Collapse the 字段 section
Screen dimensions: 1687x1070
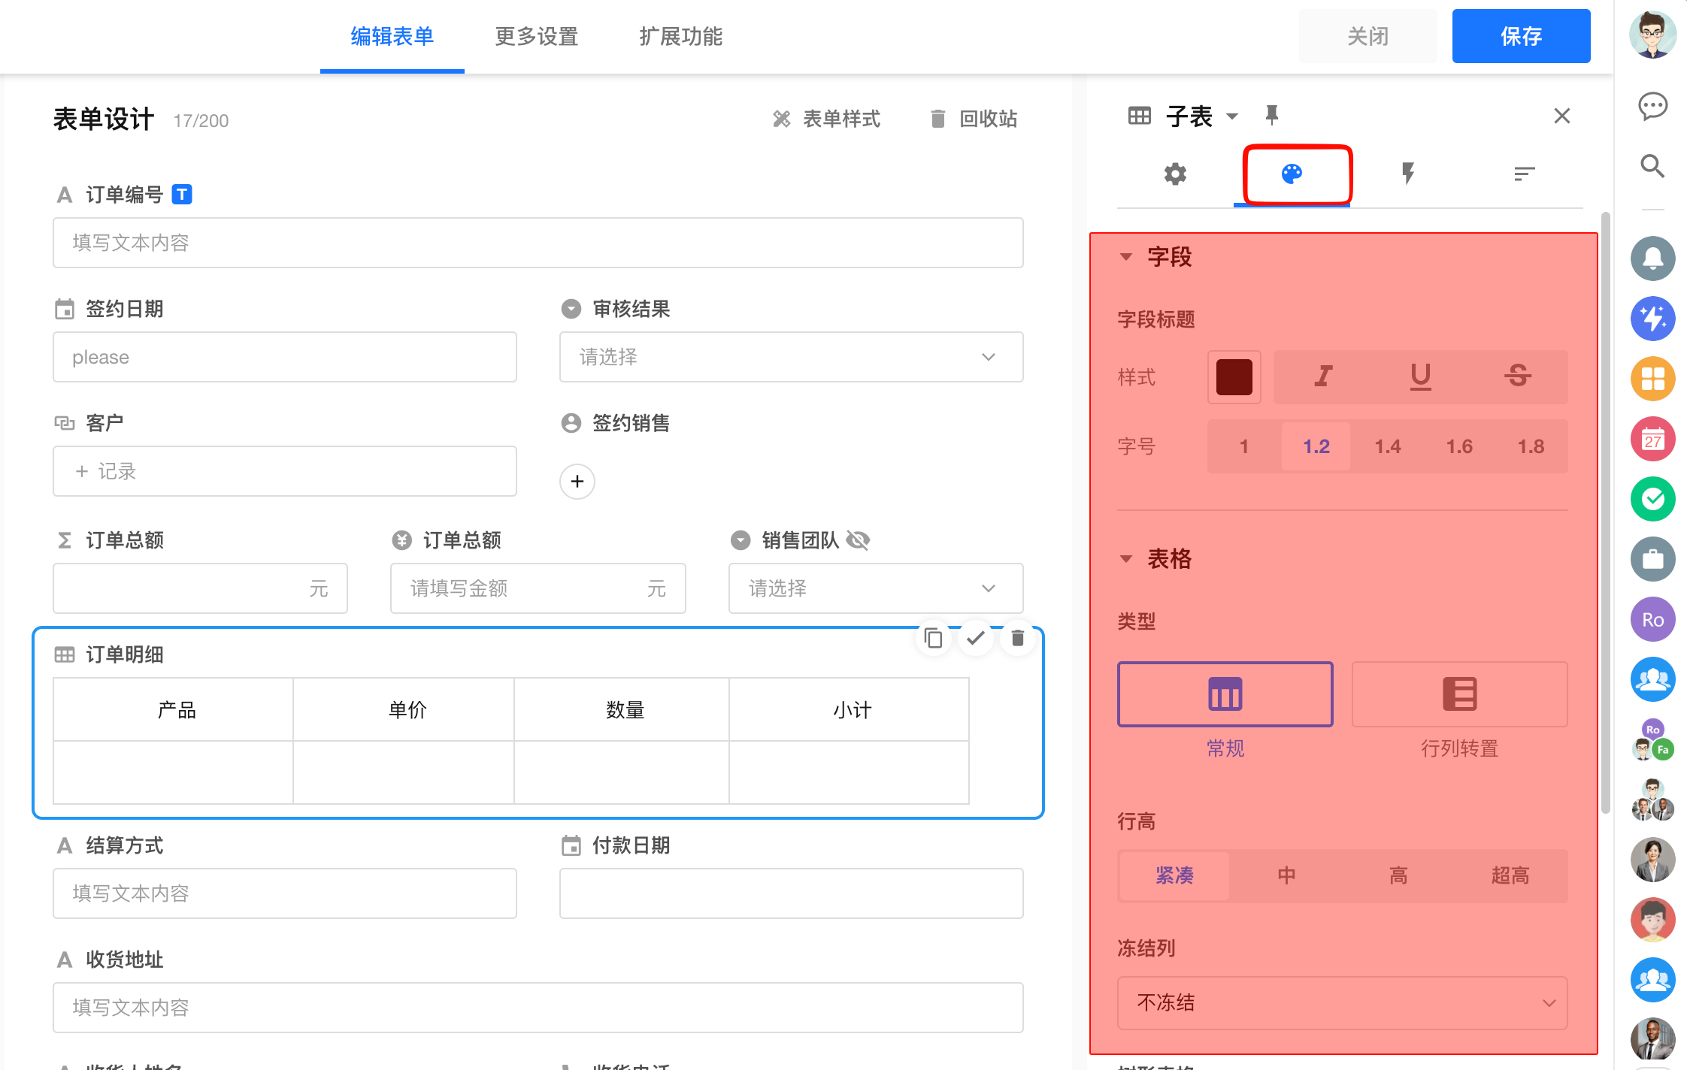pyautogui.click(x=1125, y=257)
